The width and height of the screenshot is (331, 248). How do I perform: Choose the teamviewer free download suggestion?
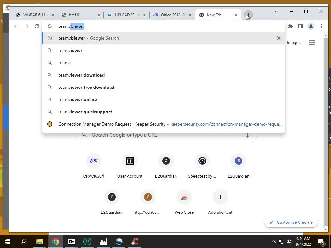[164, 87]
